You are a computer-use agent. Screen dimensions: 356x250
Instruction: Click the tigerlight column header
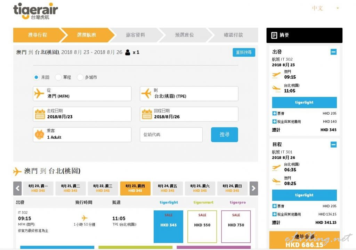coord(169,202)
